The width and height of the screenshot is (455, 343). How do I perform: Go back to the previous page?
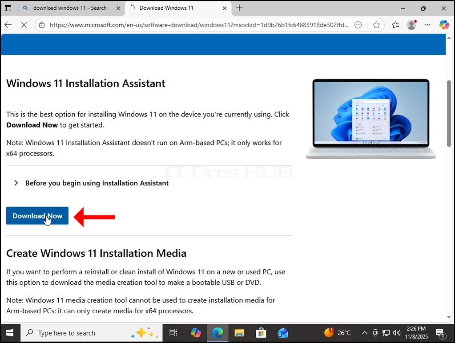8,25
